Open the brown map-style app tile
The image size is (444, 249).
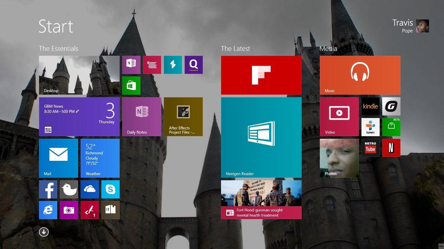click(x=111, y=210)
